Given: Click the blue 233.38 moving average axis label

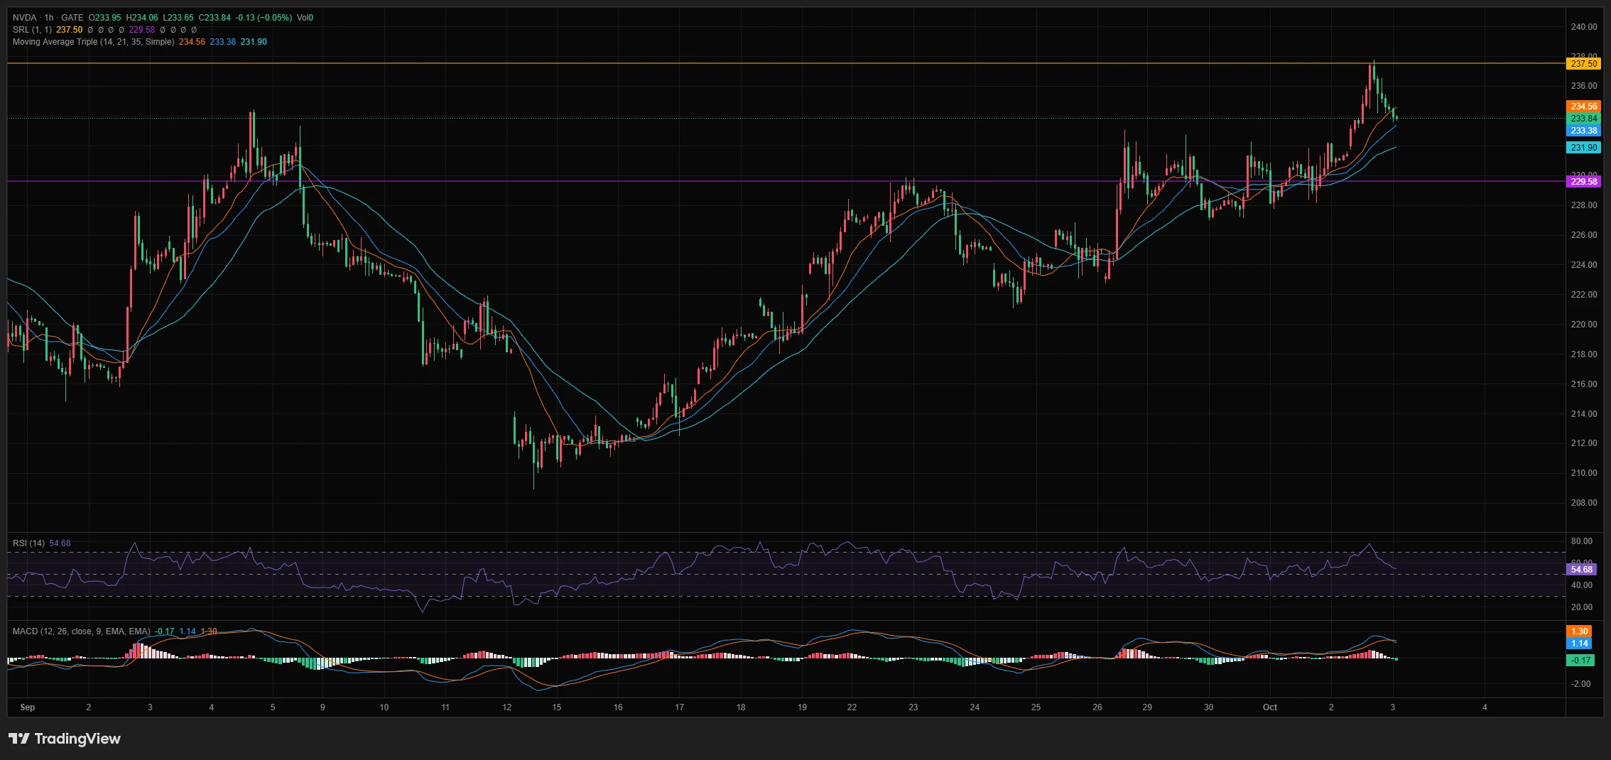Looking at the screenshot, I should [1583, 131].
